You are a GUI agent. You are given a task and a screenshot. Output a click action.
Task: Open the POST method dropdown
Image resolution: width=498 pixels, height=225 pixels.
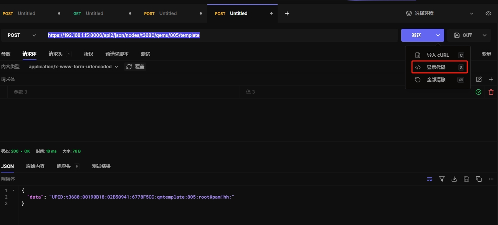point(22,35)
